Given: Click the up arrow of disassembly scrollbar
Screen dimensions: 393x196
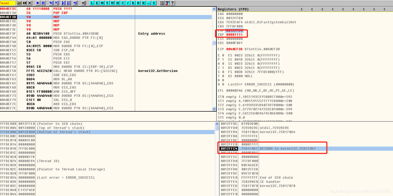Looking at the screenshot, I should point(214,9).
